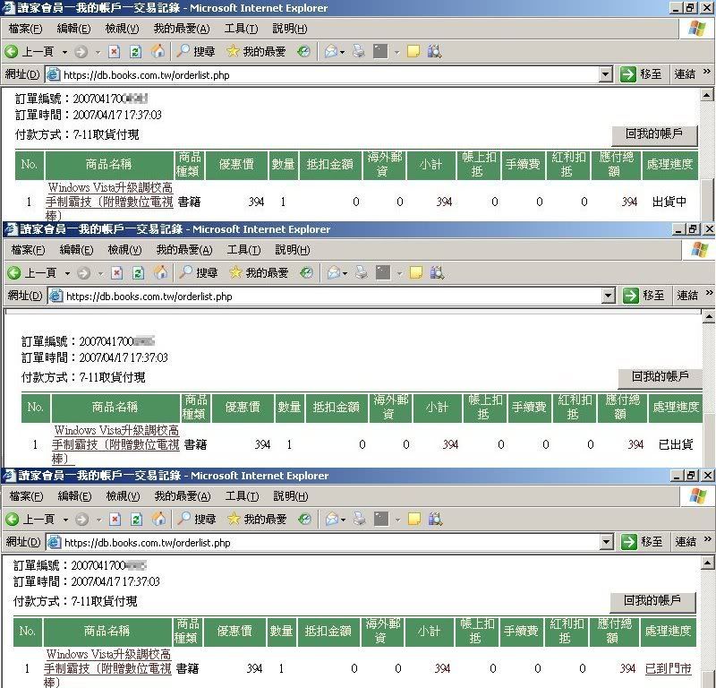
Task: Click the yellow note Discuss icon in 出貨中 window
Action: [x=413, y=52]
